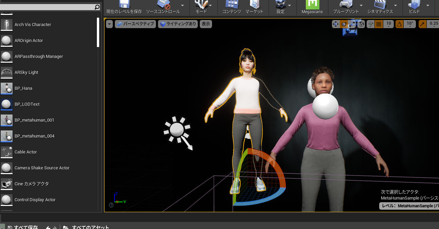This screenshot has width=439, height=229.
Task: Select the Translate gizmo mode in the viewport
Action: 336,24
